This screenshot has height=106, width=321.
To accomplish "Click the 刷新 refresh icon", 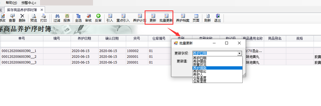I will click(x=207, y=18).
